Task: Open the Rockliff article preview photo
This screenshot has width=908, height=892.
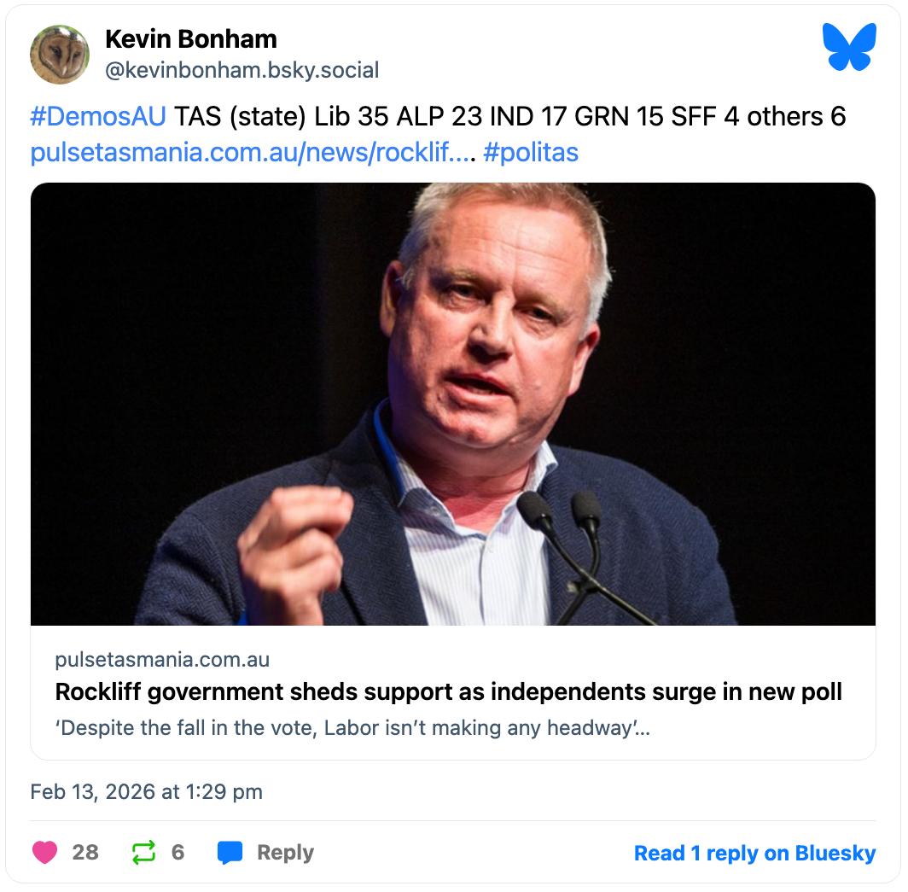Action: tap(453, 404)
